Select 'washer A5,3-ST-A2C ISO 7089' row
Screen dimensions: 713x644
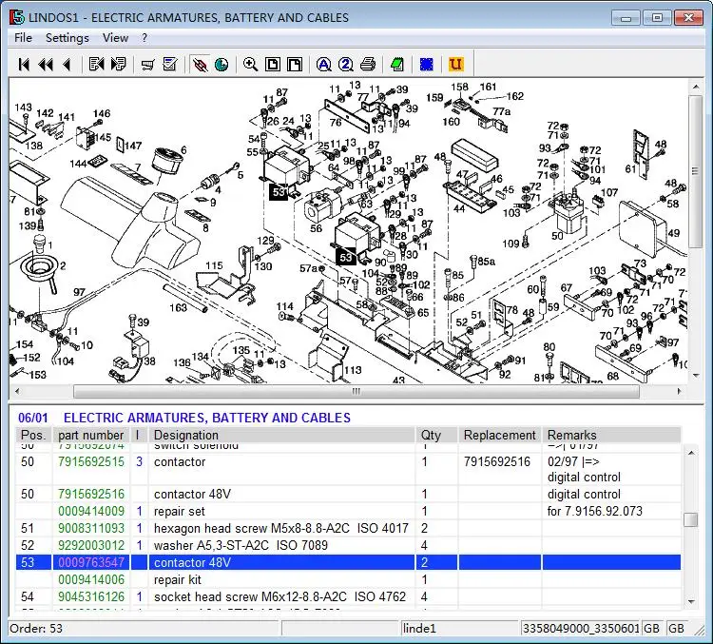pyautogui.click(x=348, y=545)
